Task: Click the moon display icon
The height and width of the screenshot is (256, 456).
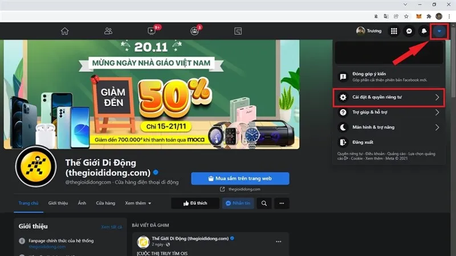Action: pos(343,127)
